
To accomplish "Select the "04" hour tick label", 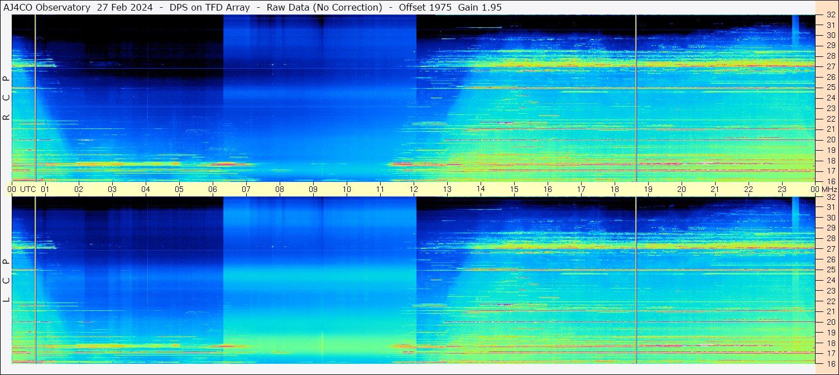I will pyautogui.click(x=146, y=189).
